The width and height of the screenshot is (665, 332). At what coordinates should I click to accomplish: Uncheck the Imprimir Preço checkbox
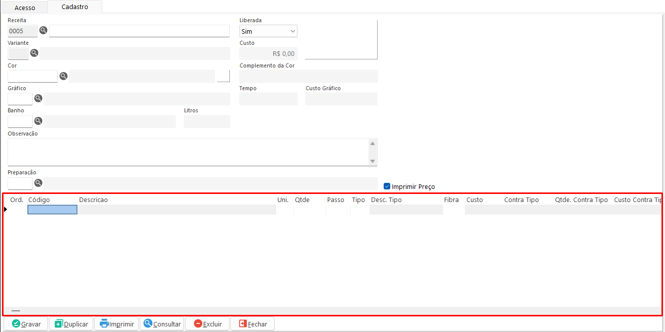[x=387, y=186]
